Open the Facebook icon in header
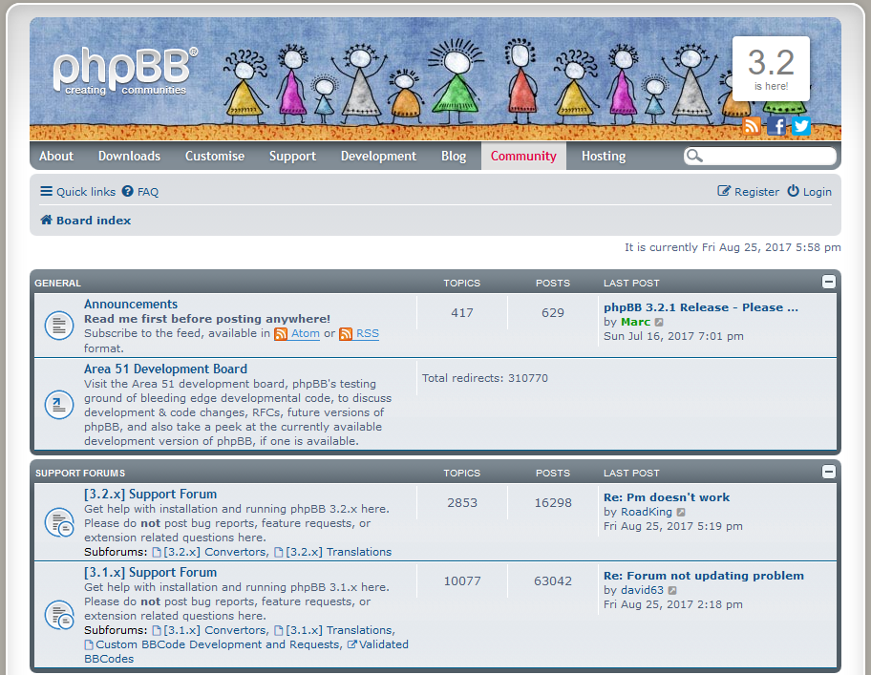The image size is (871, 675). (776, 126)
